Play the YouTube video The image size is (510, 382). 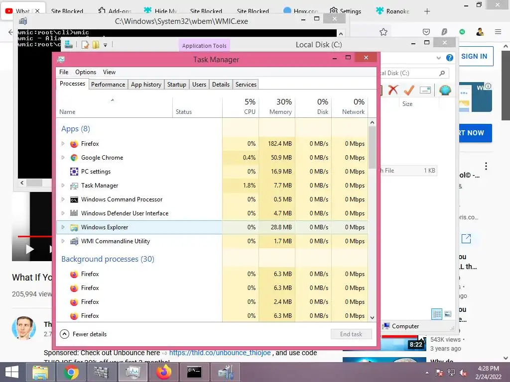point(29,249)
